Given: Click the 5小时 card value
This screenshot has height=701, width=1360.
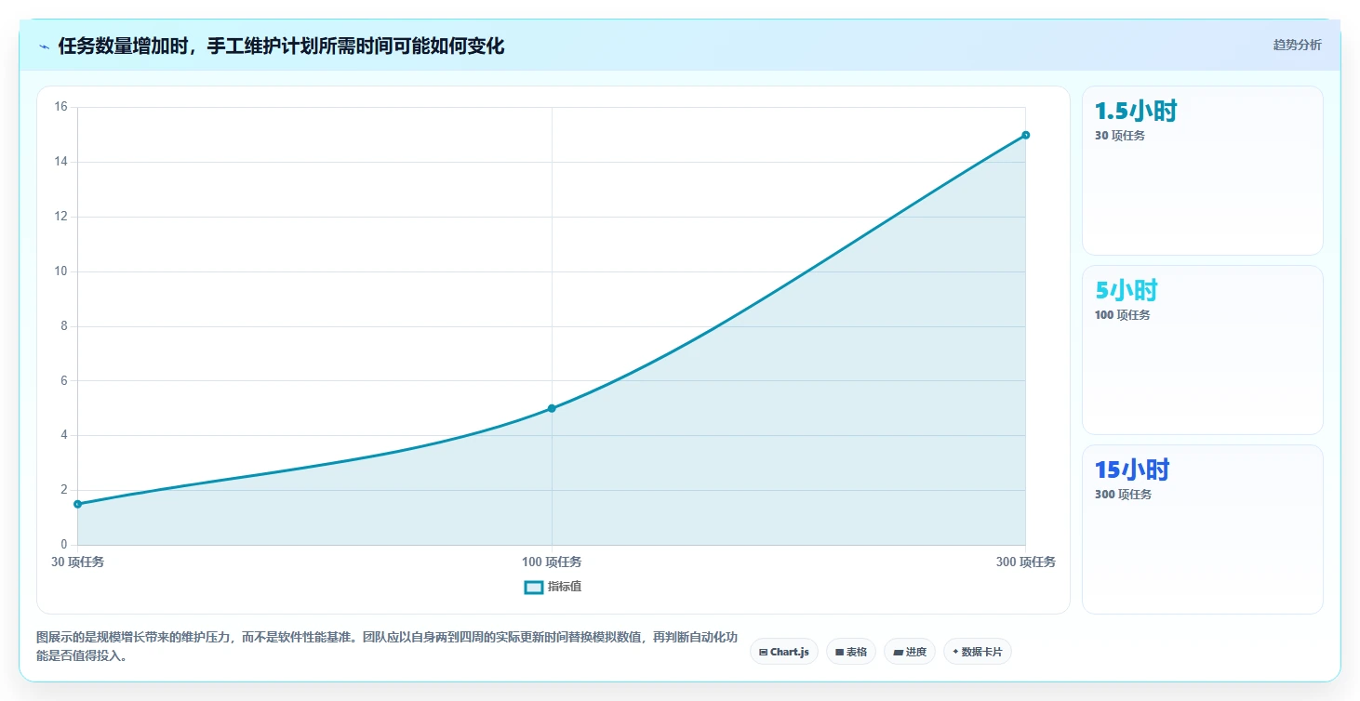Looking at the screenshot, I should coord(1127,290).
